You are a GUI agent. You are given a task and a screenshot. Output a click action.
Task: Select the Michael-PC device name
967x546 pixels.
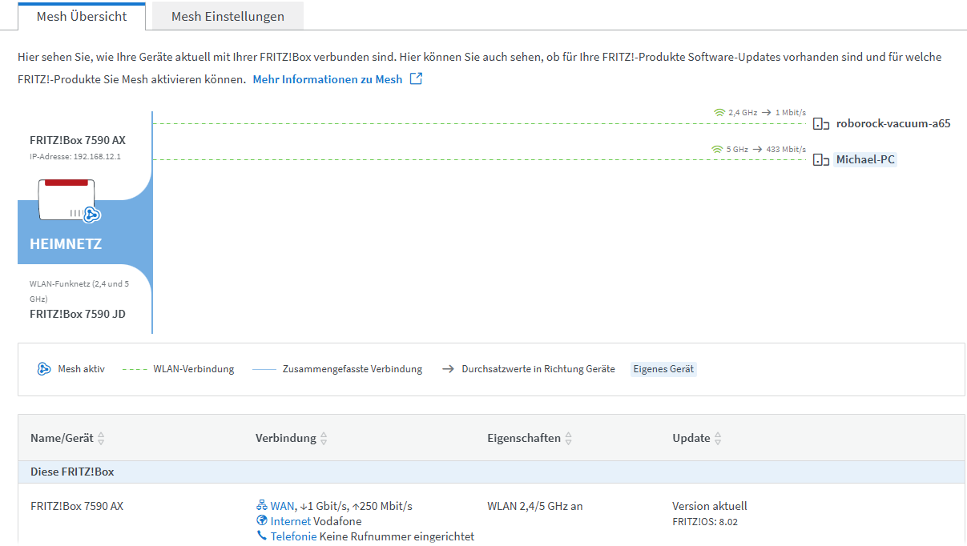[865, 159]
